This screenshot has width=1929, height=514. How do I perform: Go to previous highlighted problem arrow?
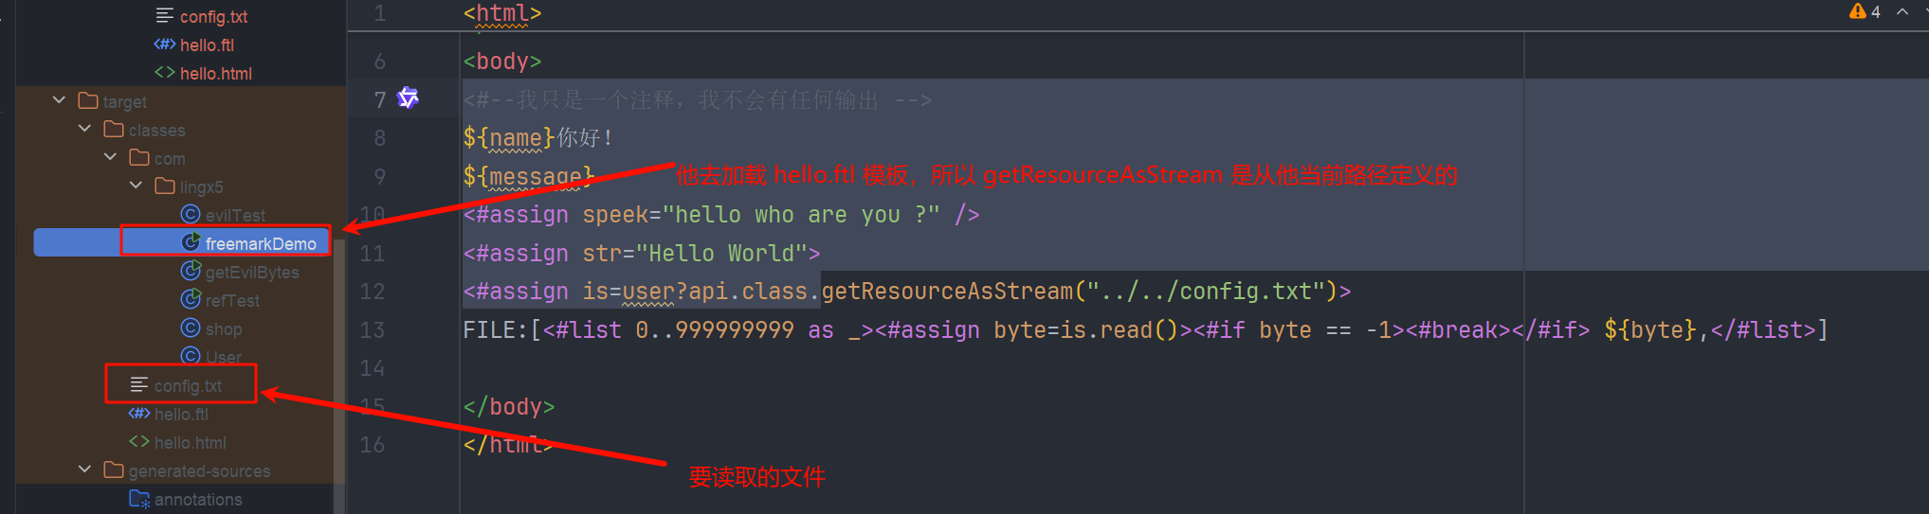(x=1902, y=11)
